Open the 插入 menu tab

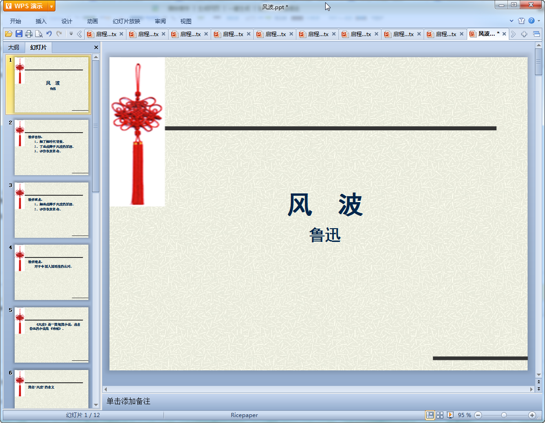[41, 21]
